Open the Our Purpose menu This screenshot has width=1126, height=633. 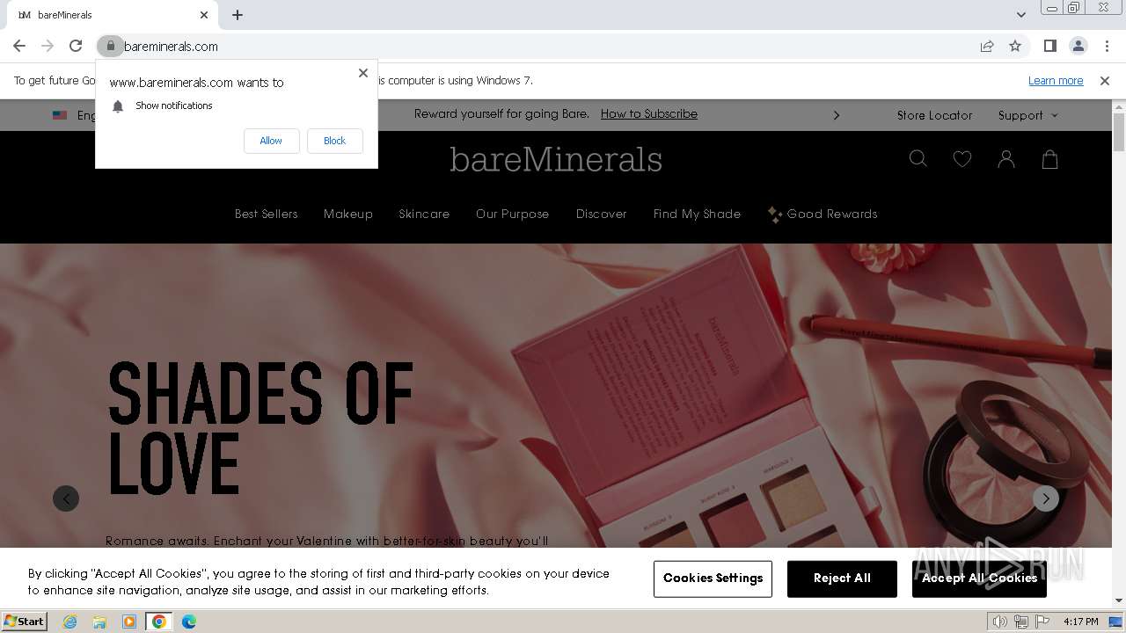512,214
